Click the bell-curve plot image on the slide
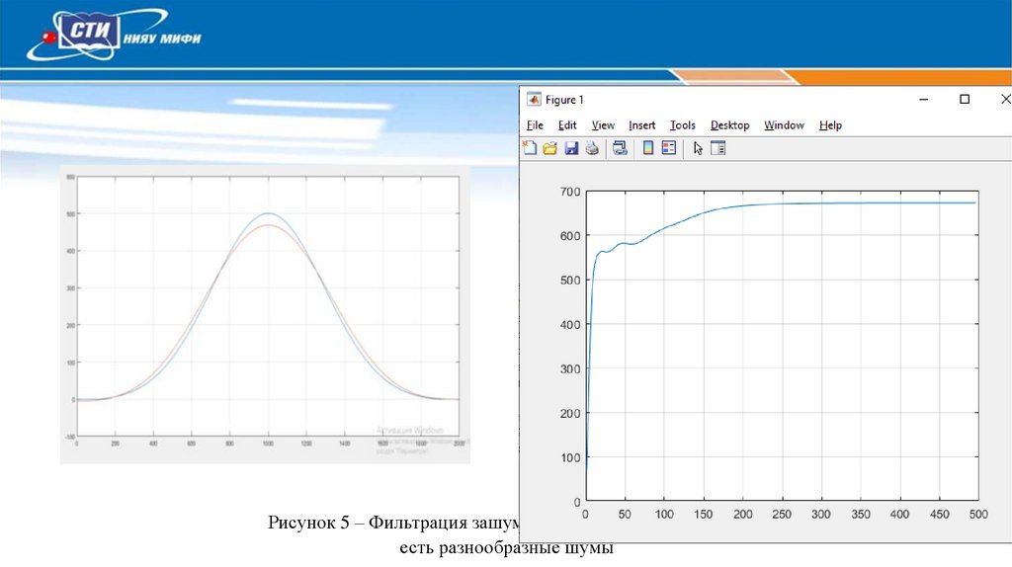Image resolution: width=1012 pixels, height=567 pixels. click(x=265, y=314)
